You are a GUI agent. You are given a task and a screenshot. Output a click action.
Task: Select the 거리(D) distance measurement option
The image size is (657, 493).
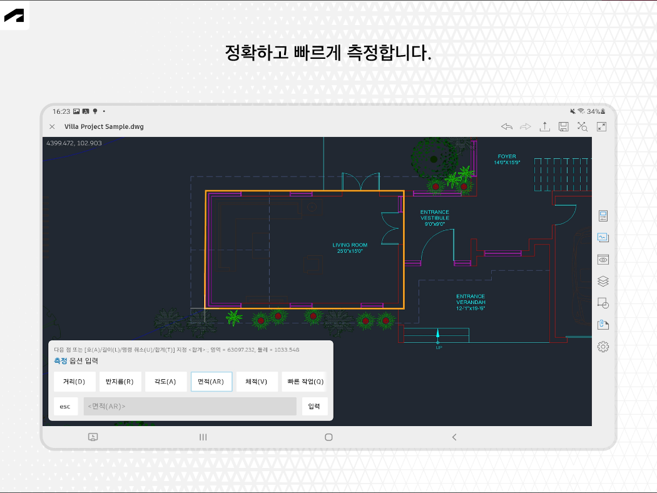74,382
